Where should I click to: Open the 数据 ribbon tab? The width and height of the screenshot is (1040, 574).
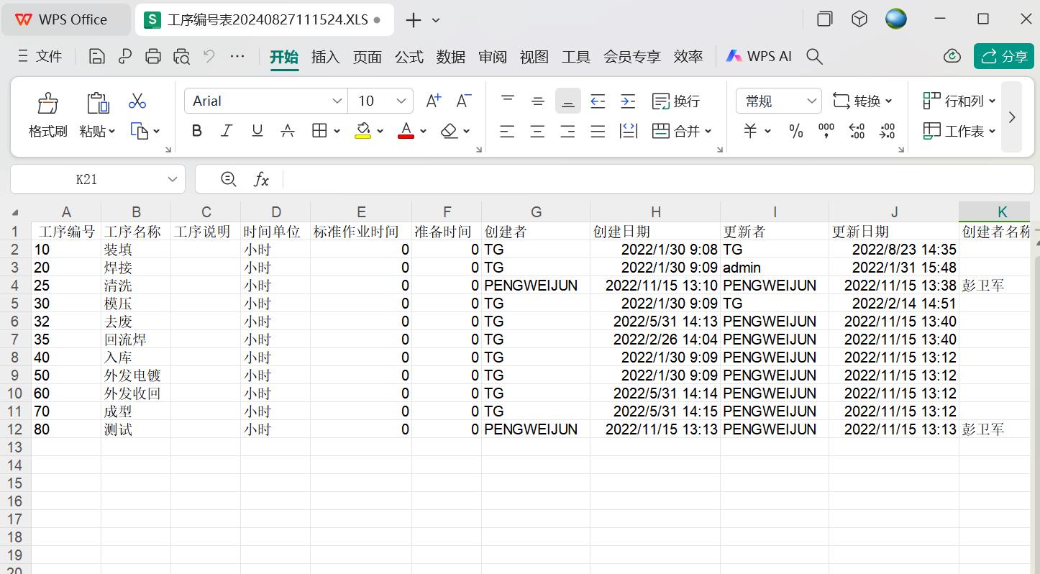[451, 57]
